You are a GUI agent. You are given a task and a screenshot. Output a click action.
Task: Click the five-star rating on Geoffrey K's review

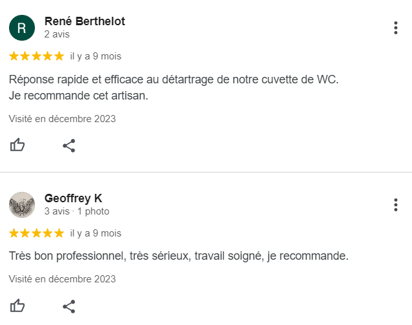[36, 233]
